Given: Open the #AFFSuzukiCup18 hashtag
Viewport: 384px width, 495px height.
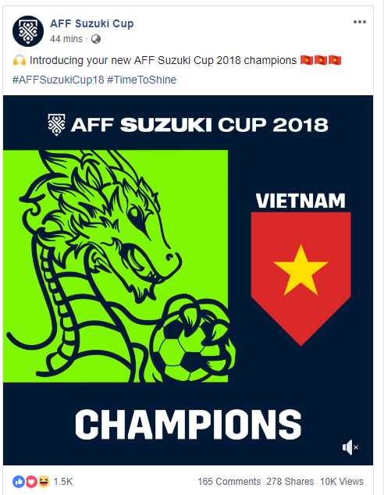Looking at the screenshot, I should tap(58, 80).
